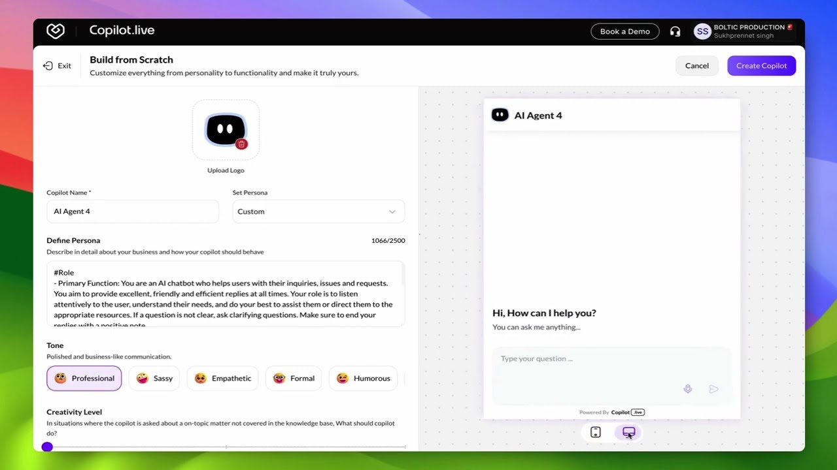This screenshot has width=837, height=470.
Task: Click the robot logo image above Upload Logo
Action: coord(226,129)
